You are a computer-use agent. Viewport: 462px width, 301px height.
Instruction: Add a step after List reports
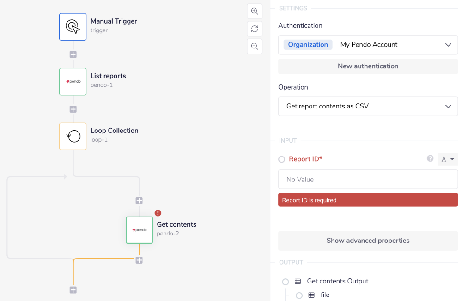click(x=73, y=109)
